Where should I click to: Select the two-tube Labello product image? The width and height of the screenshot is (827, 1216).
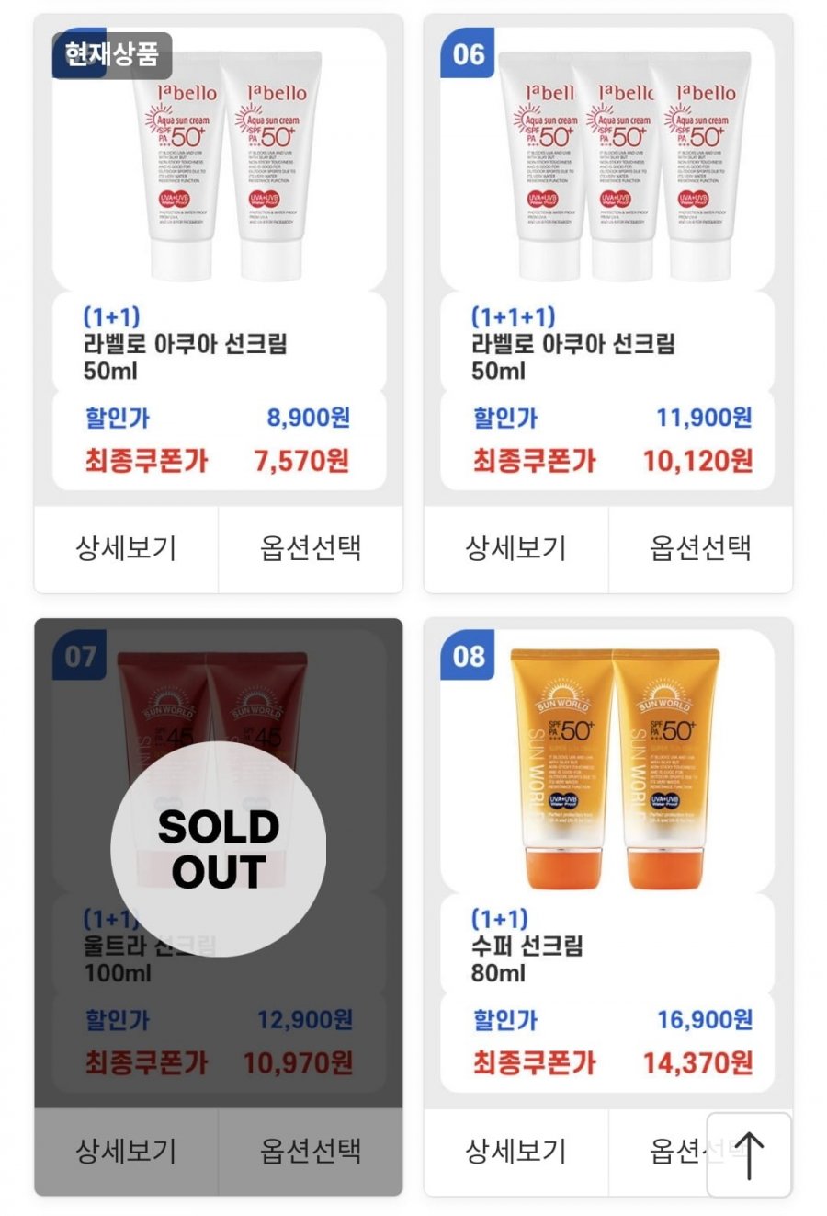(x=226, y=166)
